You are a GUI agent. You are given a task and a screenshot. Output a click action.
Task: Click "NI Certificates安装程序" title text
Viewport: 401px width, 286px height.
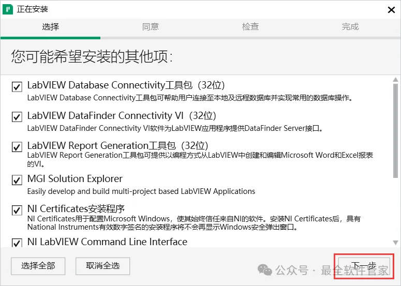tap(76, 209)
